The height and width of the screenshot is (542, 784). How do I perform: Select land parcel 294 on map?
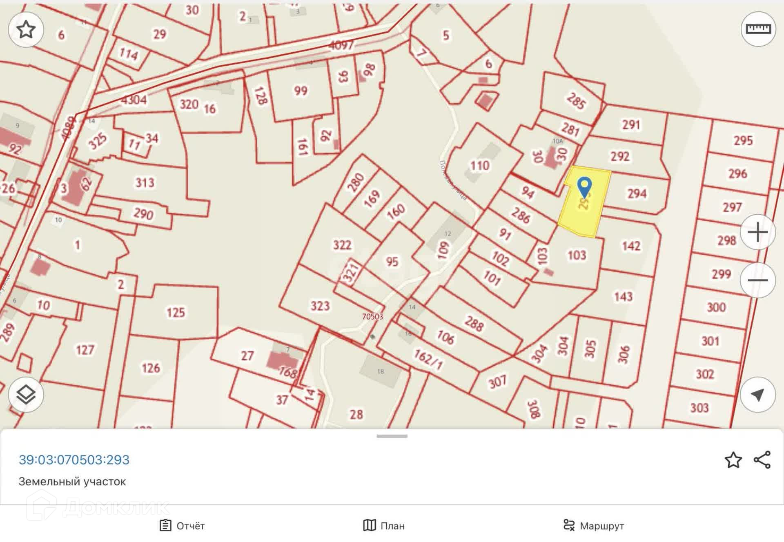pyautogui.click(x=636, y=193)
